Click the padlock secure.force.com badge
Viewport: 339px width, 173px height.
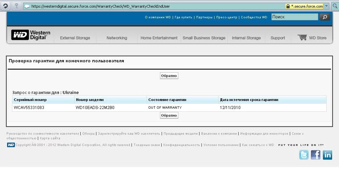tap(305, 6)
